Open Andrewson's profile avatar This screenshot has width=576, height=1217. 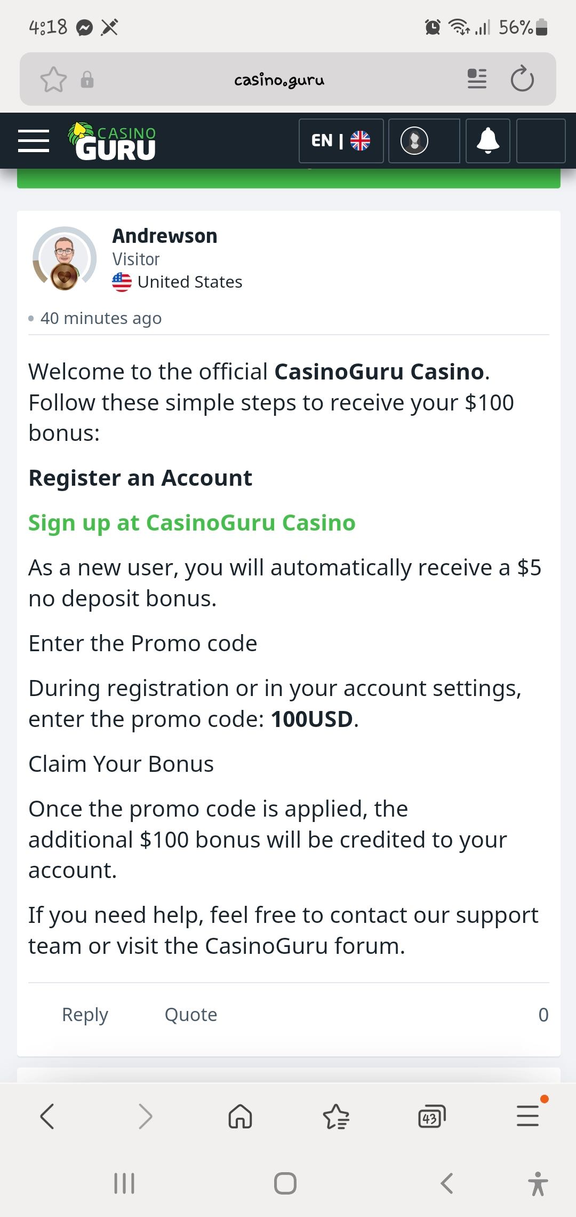coord(64,259)
